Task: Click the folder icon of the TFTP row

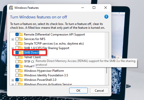Action: pyautogui.click(x=21, y=62)
